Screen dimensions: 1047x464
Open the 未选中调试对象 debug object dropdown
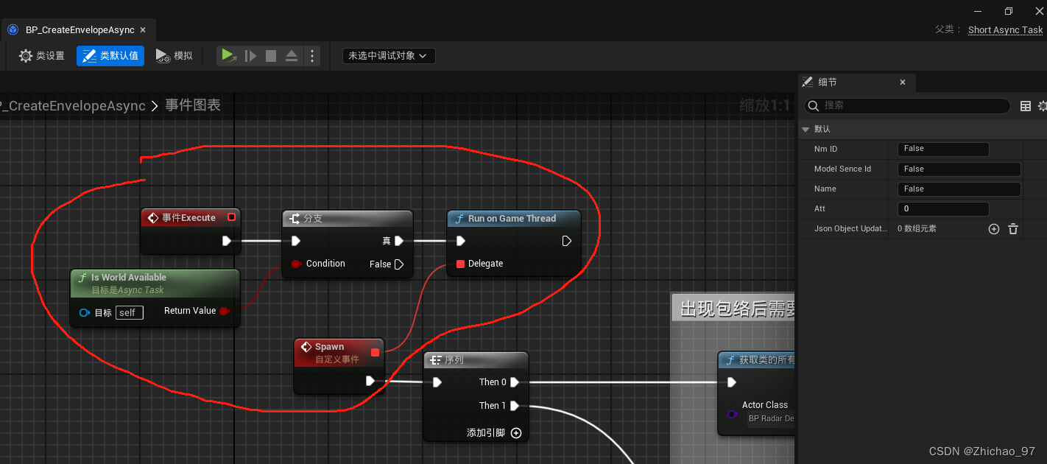coord(389,56)
